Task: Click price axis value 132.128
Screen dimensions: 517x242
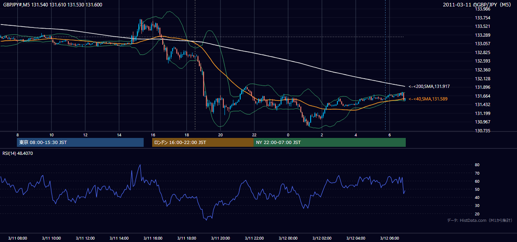Action: click(483, 79)
